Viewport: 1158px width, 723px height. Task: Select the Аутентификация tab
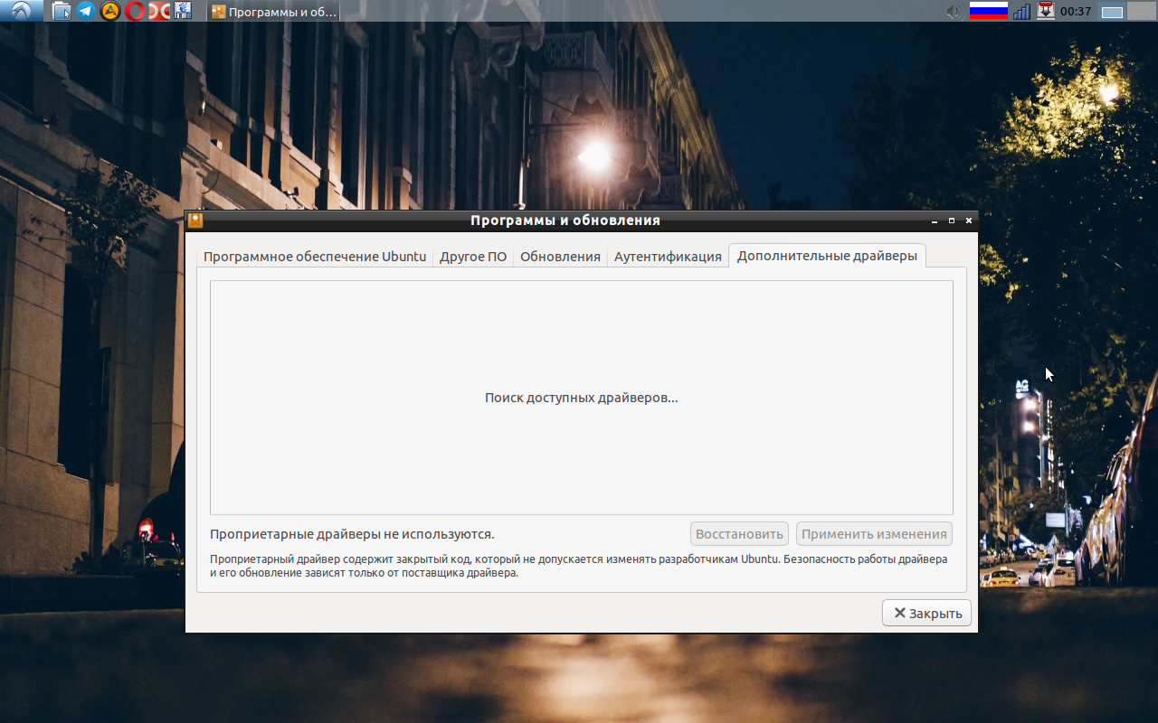[668, 256]
